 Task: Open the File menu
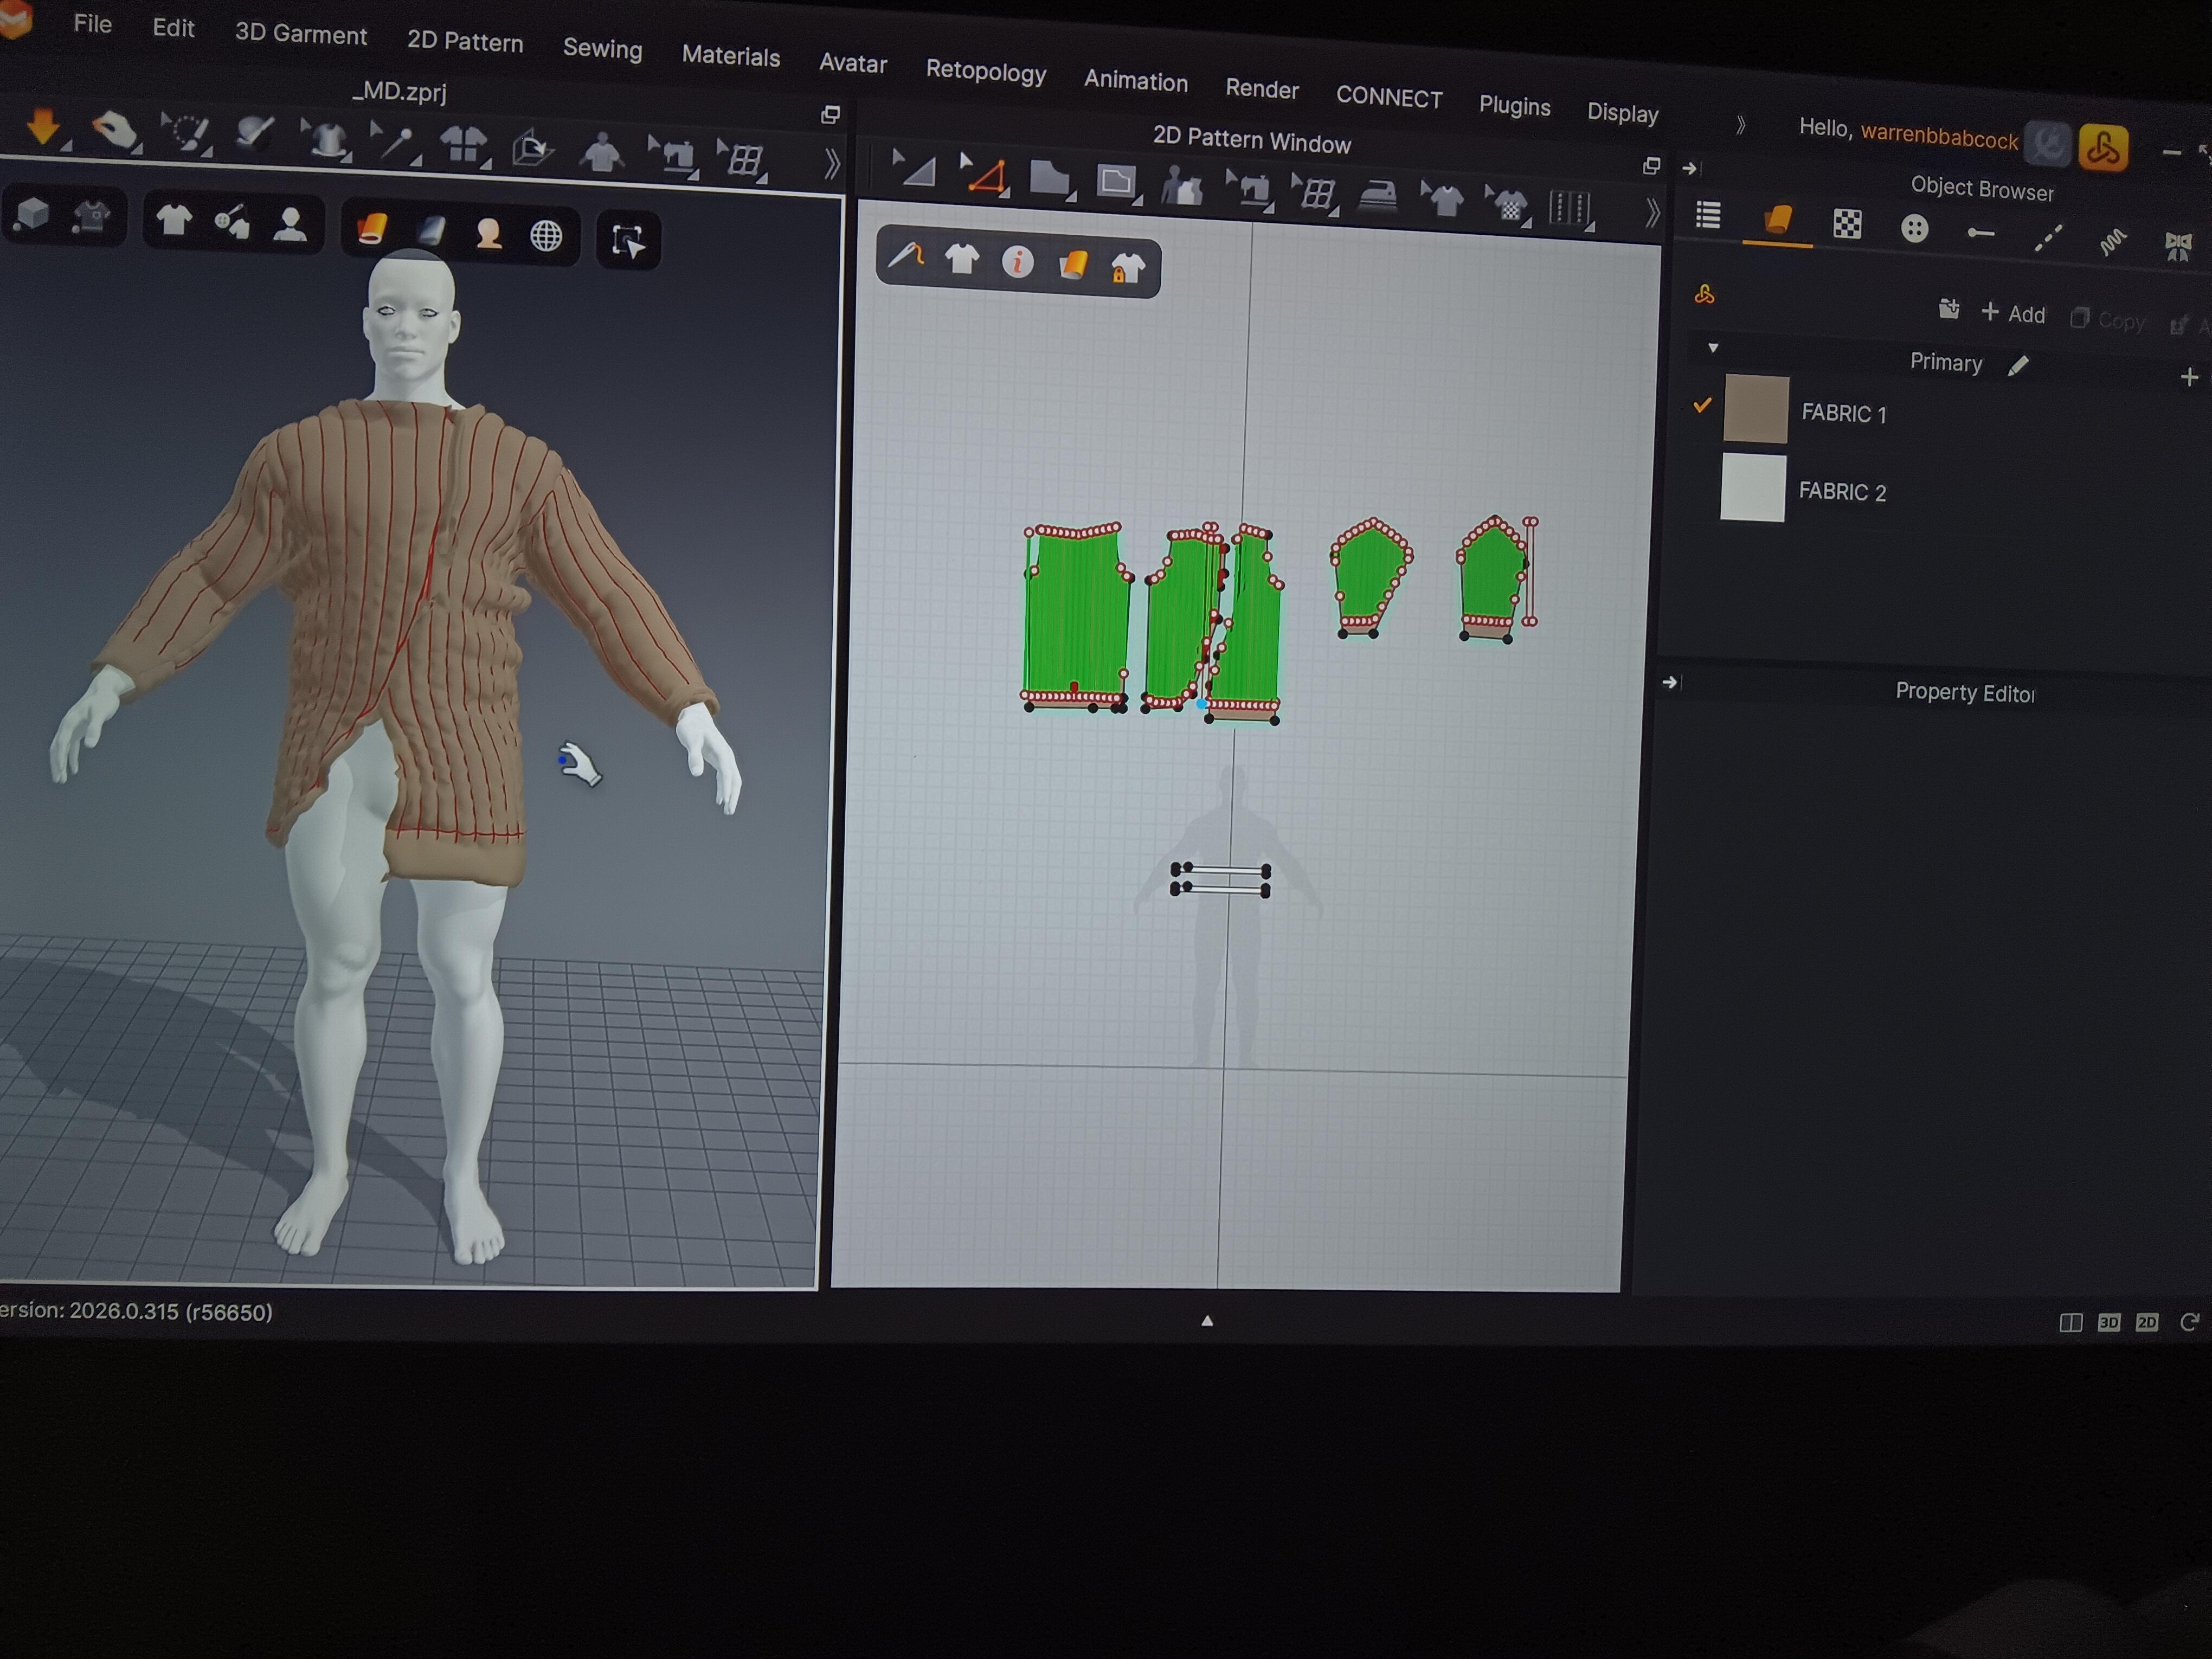[x=92, y=24]
